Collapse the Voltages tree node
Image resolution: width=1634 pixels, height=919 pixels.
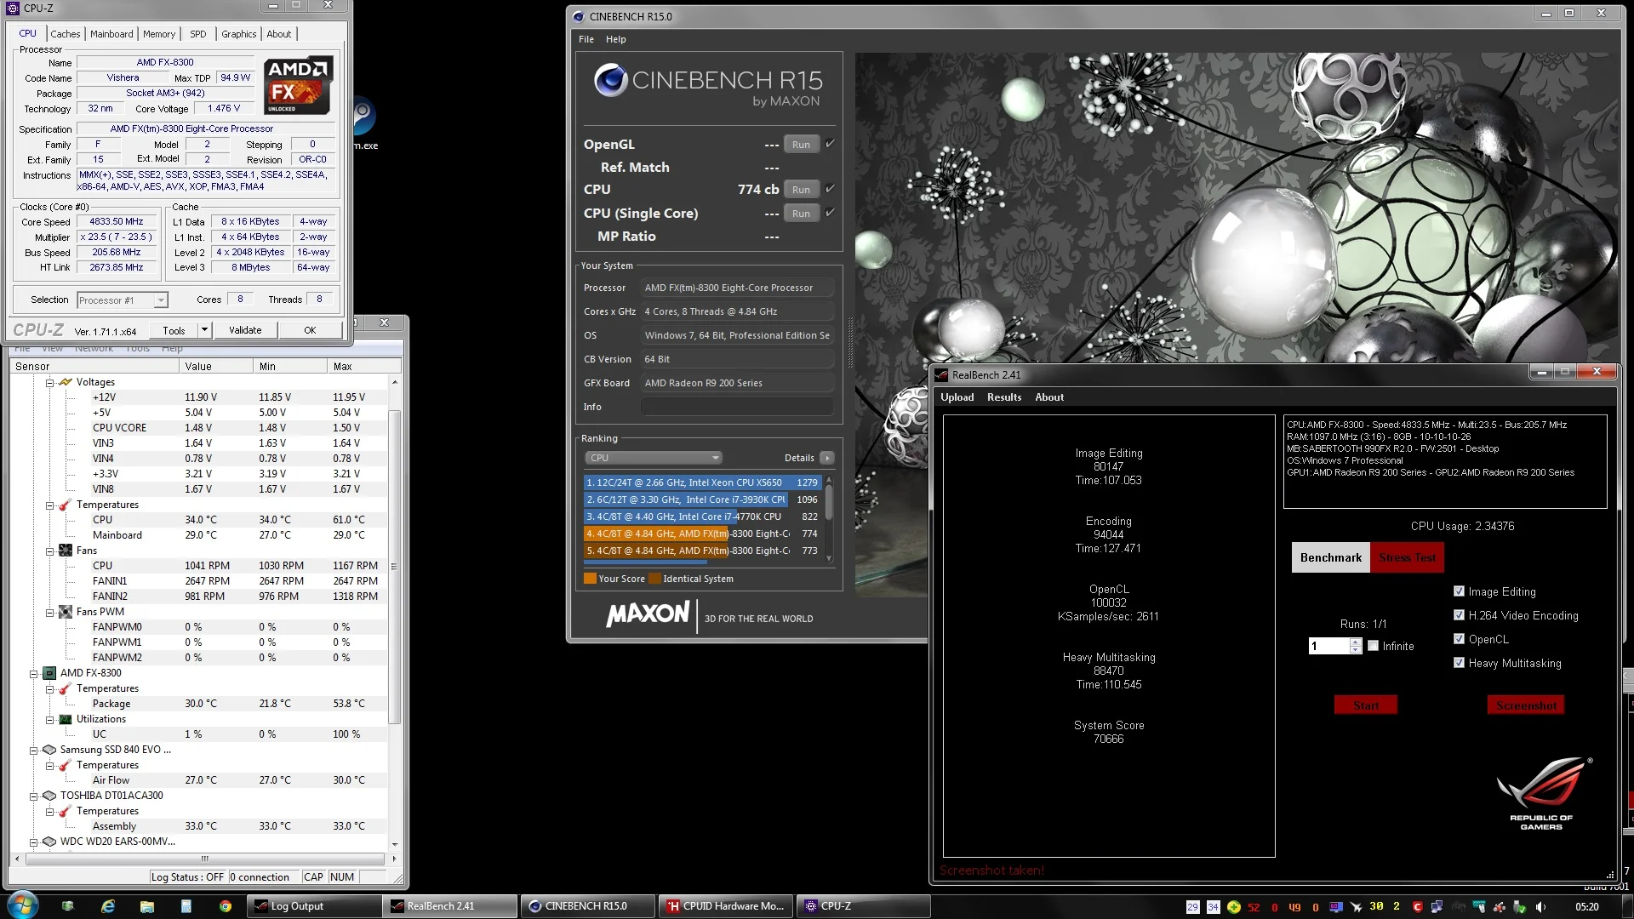click(49, 383)
